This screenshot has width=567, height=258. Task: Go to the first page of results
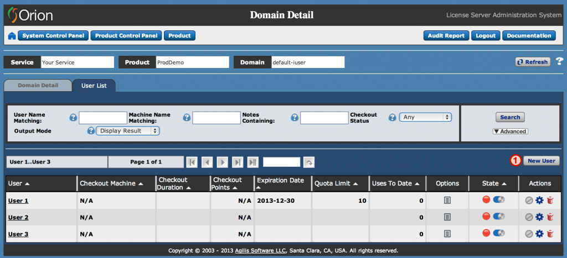tap(192, 162)
